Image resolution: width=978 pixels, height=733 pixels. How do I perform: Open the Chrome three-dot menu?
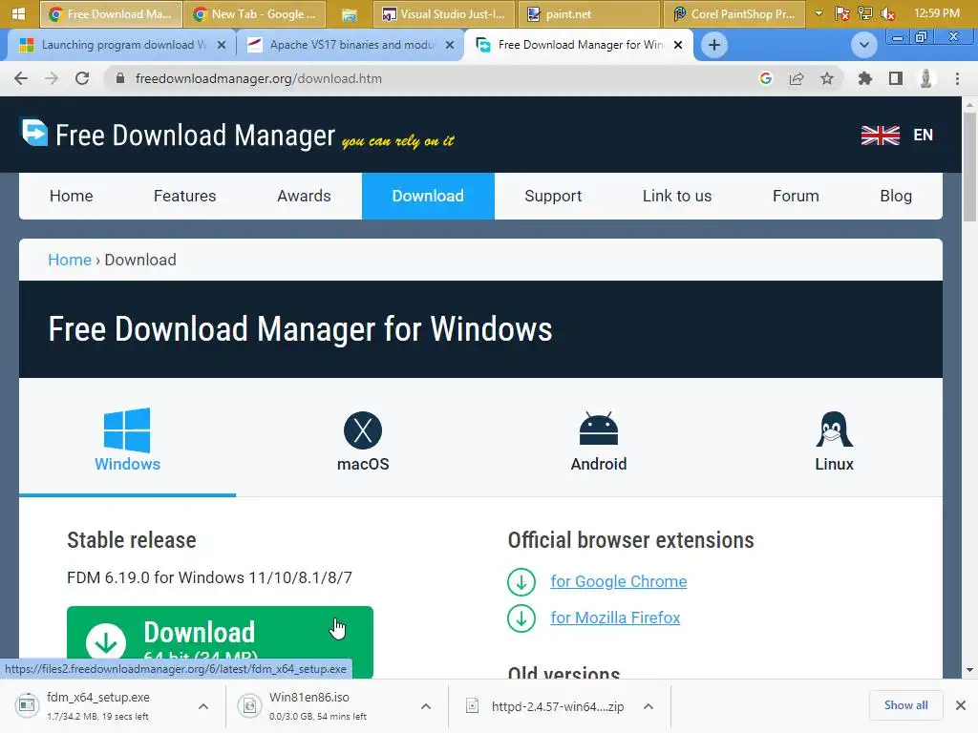click(x=957, y=78)
